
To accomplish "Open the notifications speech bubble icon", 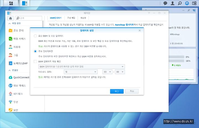I will [x=165, y=3].
